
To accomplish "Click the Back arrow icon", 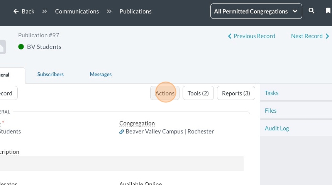I will [16, 12].
